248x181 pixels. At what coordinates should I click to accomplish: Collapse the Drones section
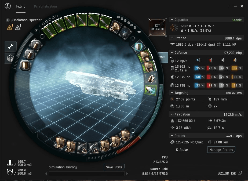click(172, 136)
